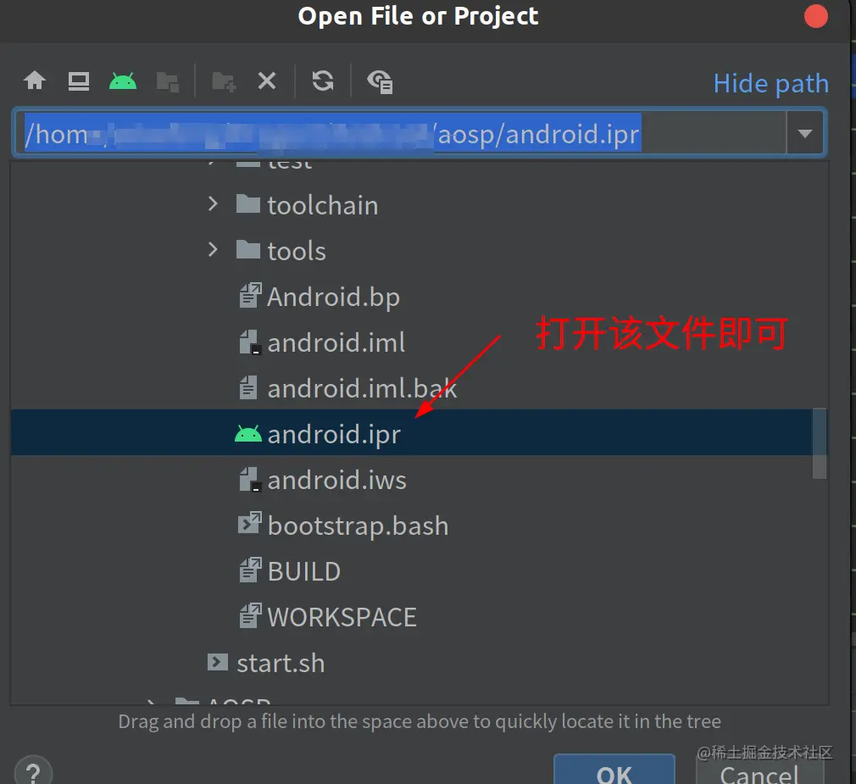Create a new folder icon
Screen dimensions: 856x784
[224, 82]
